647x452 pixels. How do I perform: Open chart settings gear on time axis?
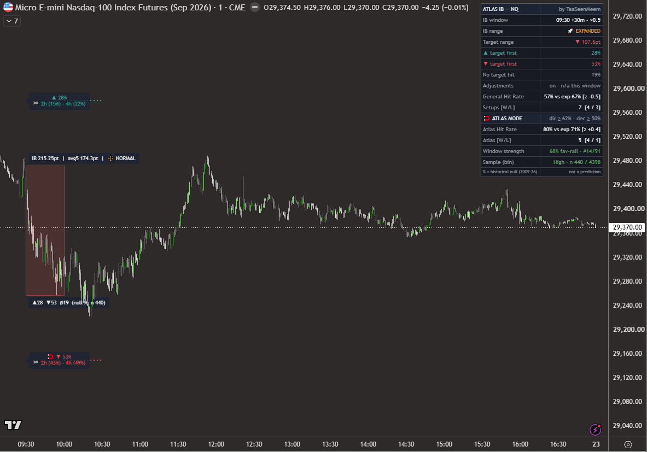click(x=628, y=444)
